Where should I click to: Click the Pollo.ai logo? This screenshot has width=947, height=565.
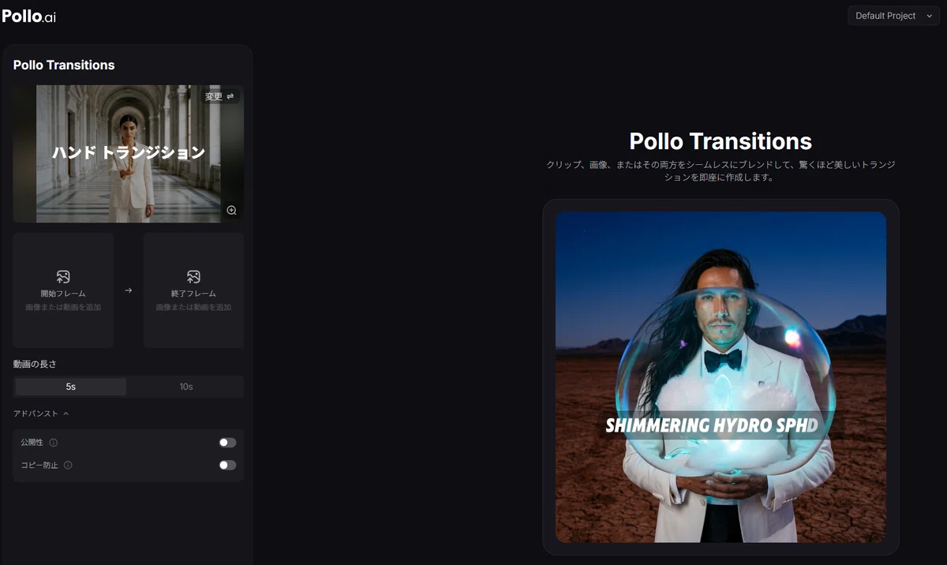(29, 16)
